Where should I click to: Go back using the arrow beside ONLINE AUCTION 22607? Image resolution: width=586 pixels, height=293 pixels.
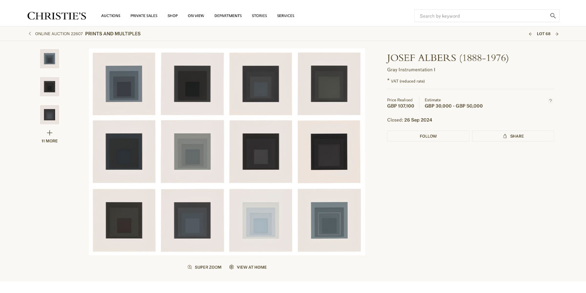[30, 34]
